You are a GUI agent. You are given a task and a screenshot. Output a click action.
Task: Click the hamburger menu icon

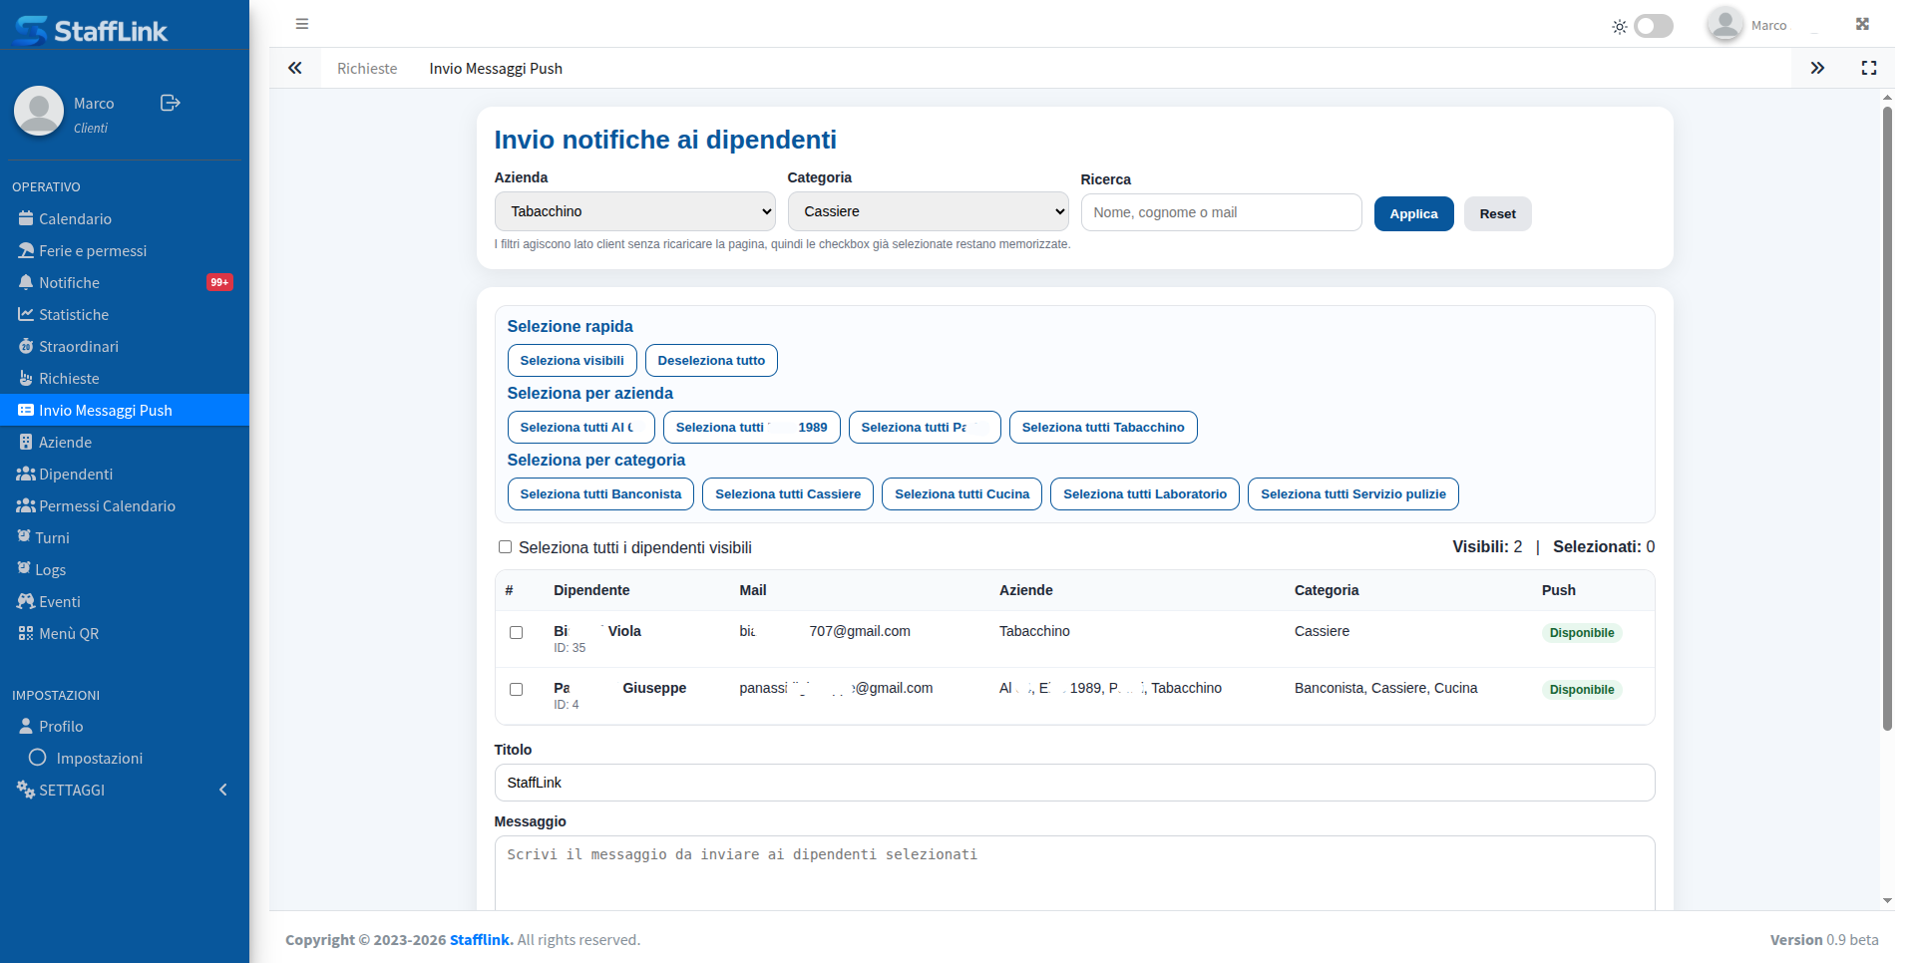[x=302, y=24]
